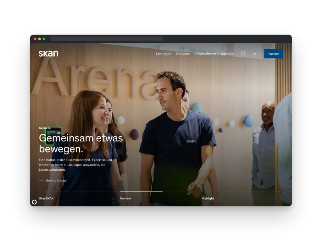This screenshot has width=322, height=241.
Task: Open the Lösungen menu
Action: click(x=164, y=54)
